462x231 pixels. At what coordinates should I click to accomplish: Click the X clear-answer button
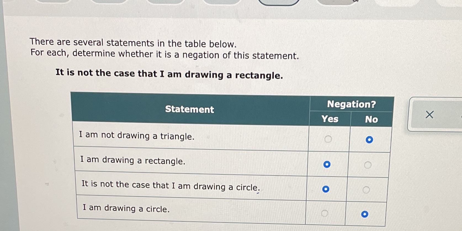[x=429, y=114]
